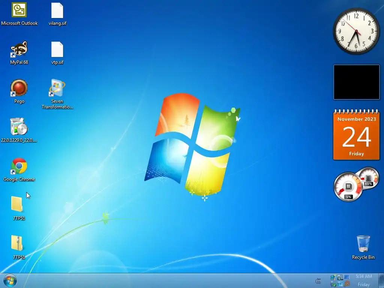384x288 pixels.
Task: Click the black slideshow gadget
Action: click(356, 82)
